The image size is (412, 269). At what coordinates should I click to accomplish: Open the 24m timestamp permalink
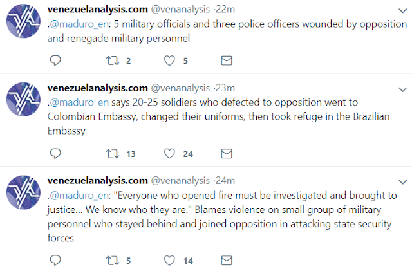[225, 180]
